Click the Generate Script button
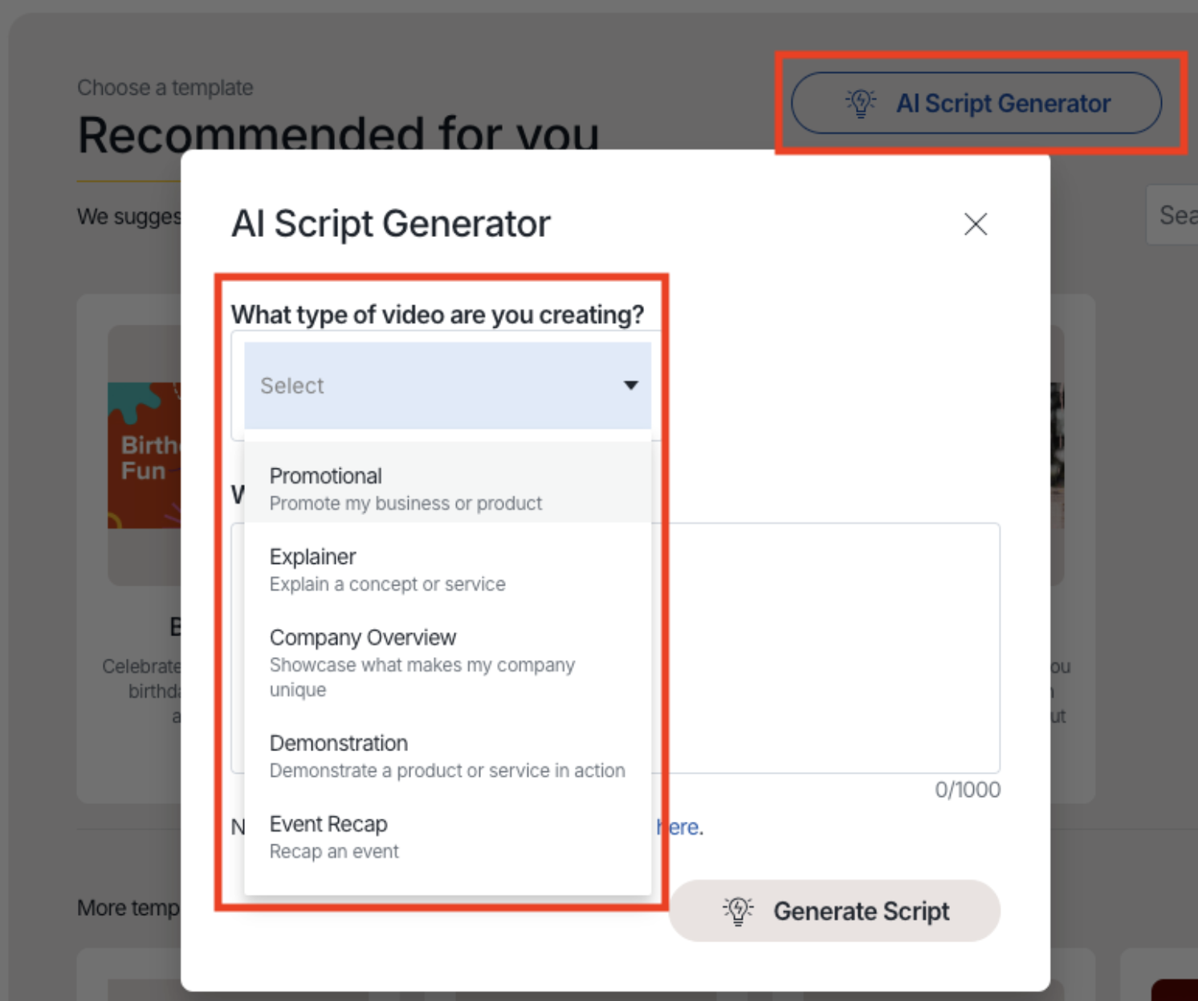 (834, 911)
